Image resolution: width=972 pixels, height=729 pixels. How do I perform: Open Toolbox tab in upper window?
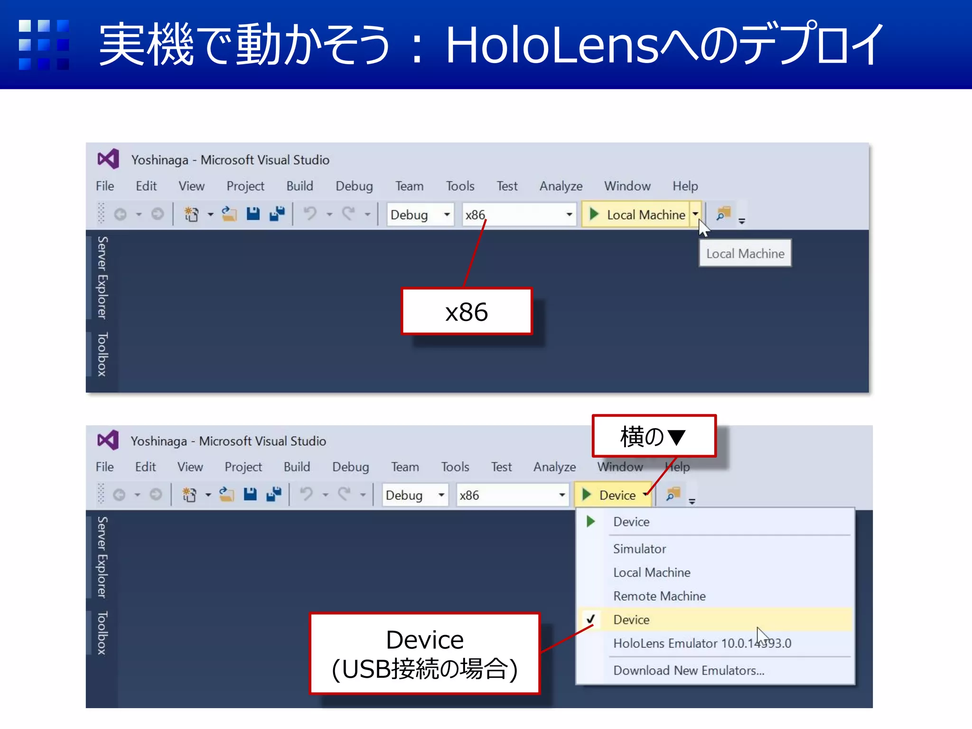(103, 354)
